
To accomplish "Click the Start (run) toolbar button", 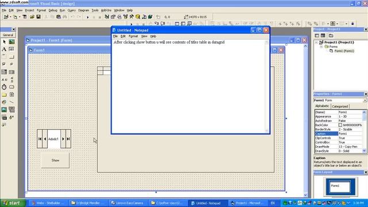I will [x=88, y=17].
